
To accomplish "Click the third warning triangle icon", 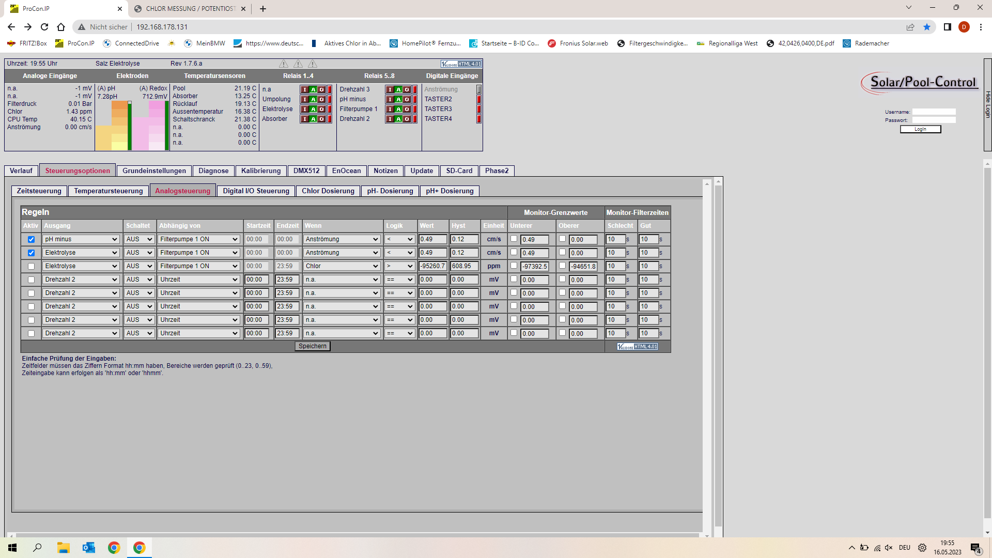I will coord(313,64).
